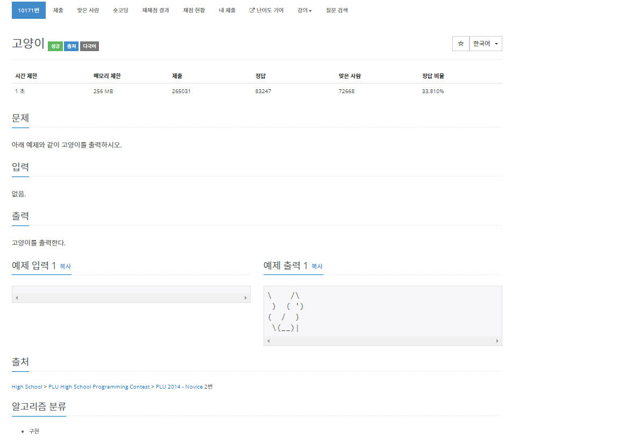Click the 265031 submissions value

181,91
